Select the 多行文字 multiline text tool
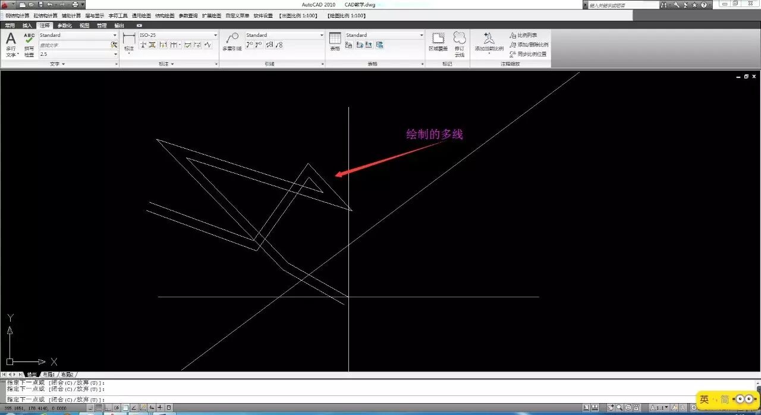This screenshot has height=415, width=761. (11, 45)
